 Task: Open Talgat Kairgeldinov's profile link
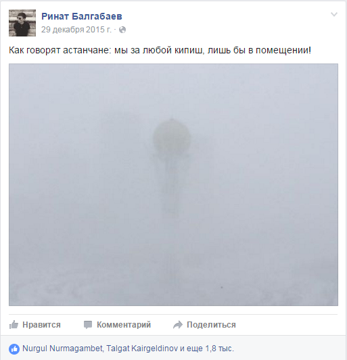coord(142,349)
